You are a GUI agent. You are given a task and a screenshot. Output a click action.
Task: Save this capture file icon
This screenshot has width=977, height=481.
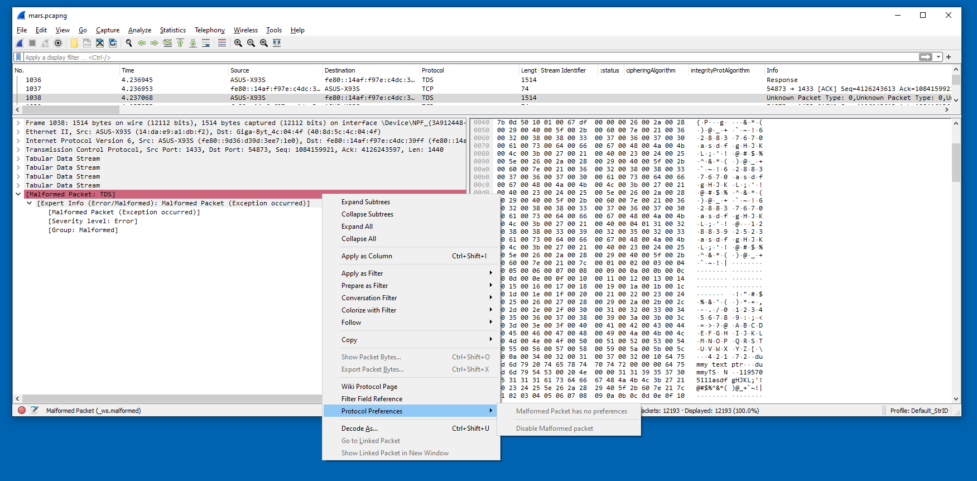coord(87,43)
